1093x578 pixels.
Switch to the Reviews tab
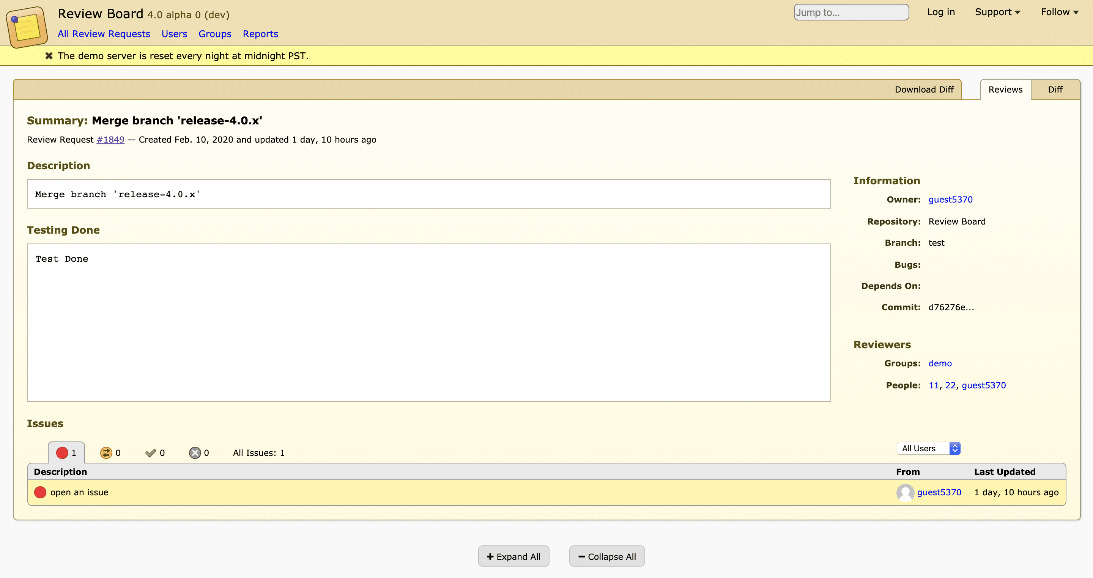click(x=1006, y=89)
